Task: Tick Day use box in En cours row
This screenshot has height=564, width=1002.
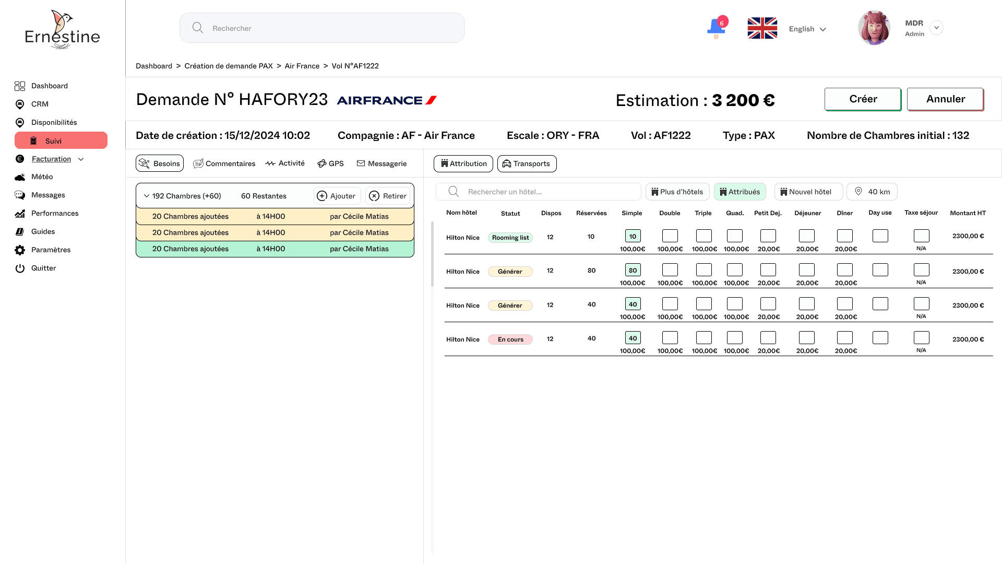Action: [x=880, y=338]
